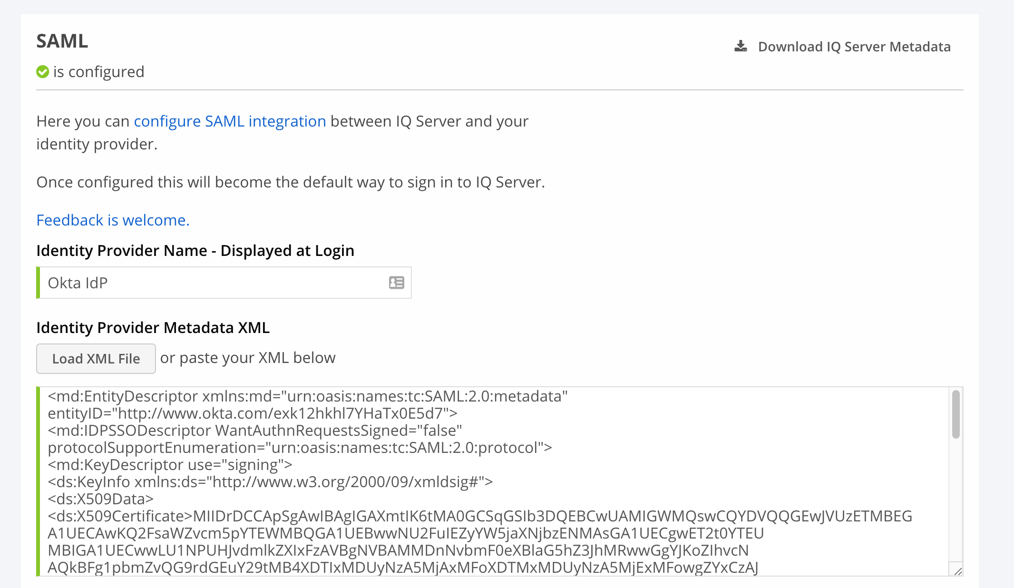Click the "Once configured this will become" paragraph
1014x588 pixels.
[x=290, y=182]
